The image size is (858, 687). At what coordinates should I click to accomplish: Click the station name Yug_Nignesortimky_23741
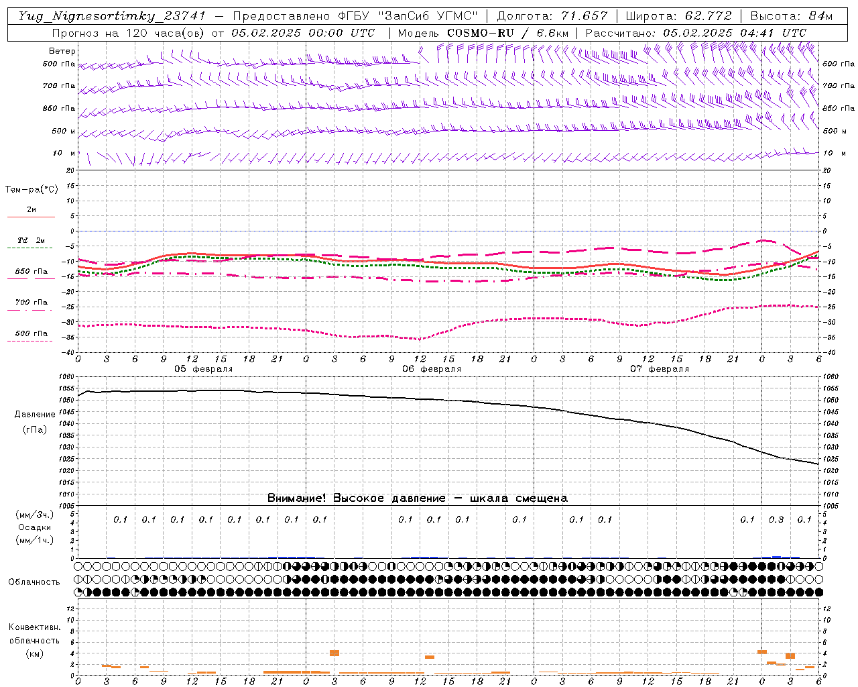pyautogui.click(x=112, y=16)
